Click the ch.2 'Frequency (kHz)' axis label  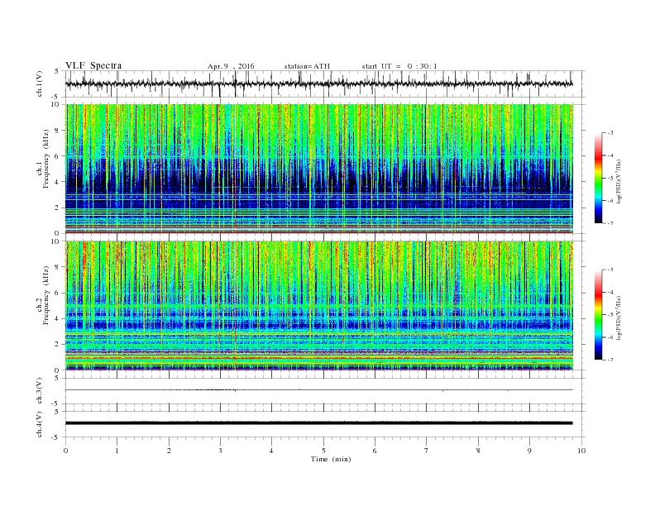point(45,295)
